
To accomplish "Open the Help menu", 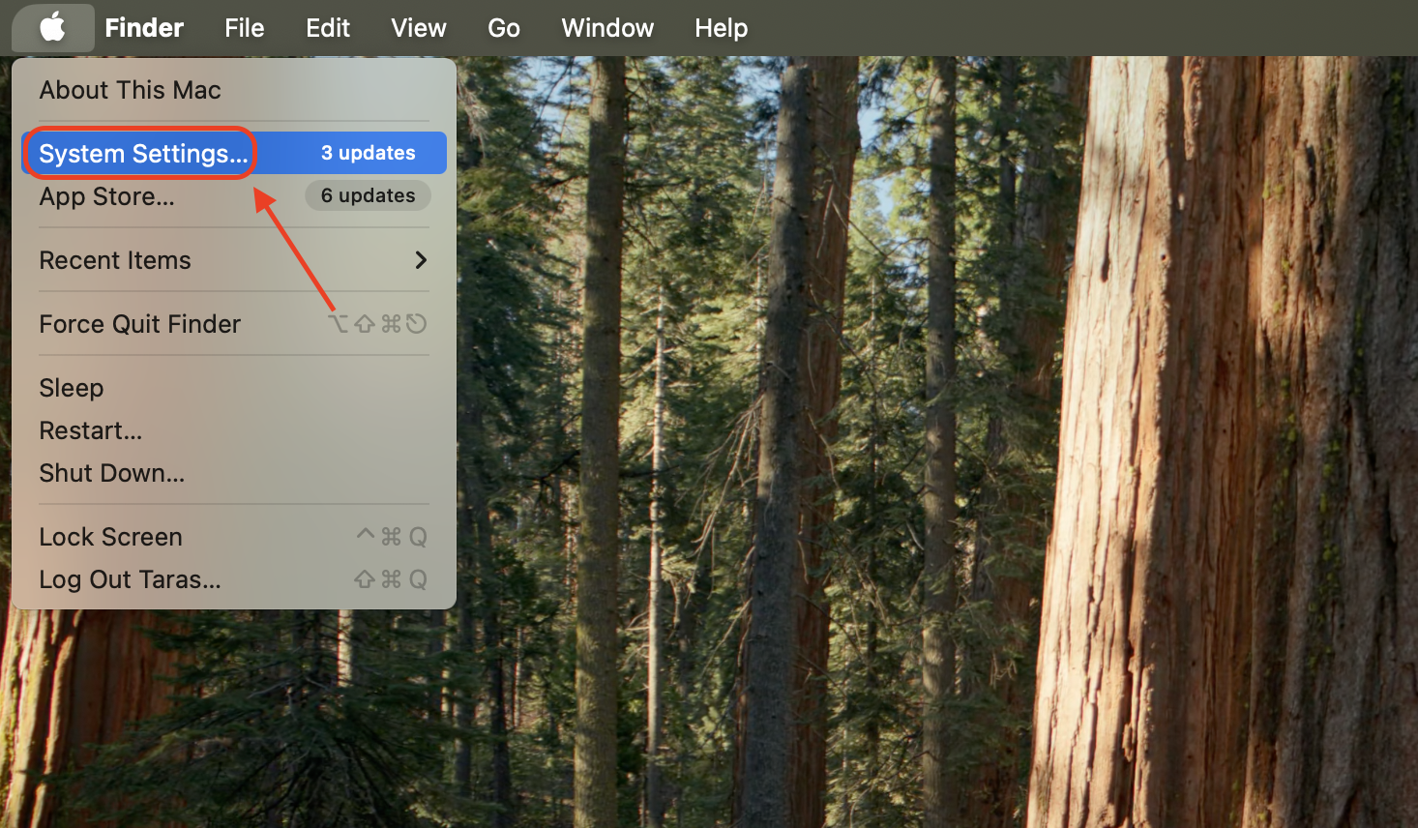I will (722, 28).
